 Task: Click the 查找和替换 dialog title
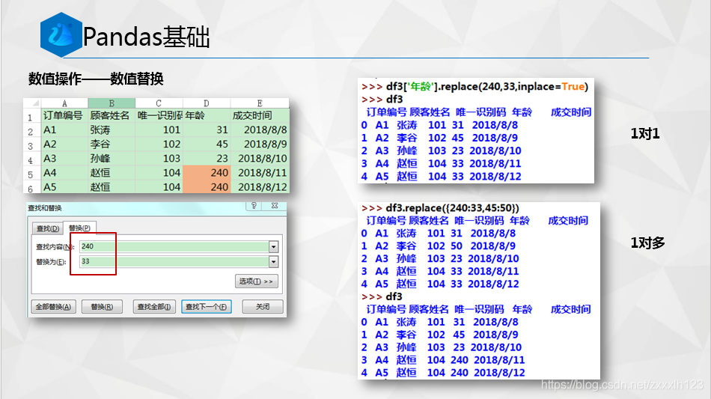pos(45,207)
